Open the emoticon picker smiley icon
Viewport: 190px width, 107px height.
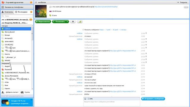pos(85,99)
